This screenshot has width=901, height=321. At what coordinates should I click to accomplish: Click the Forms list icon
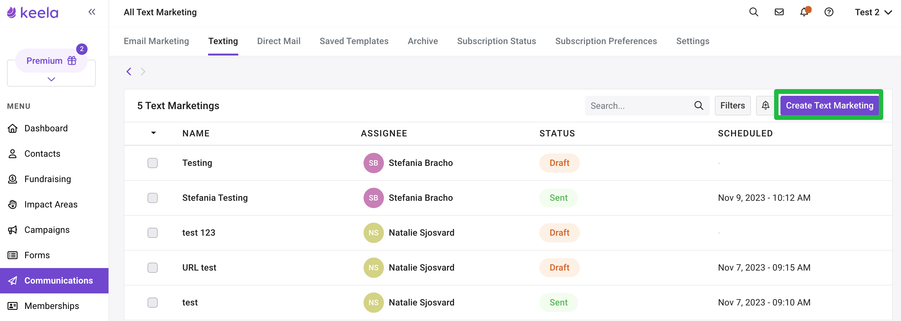click(x=13, y=255)
